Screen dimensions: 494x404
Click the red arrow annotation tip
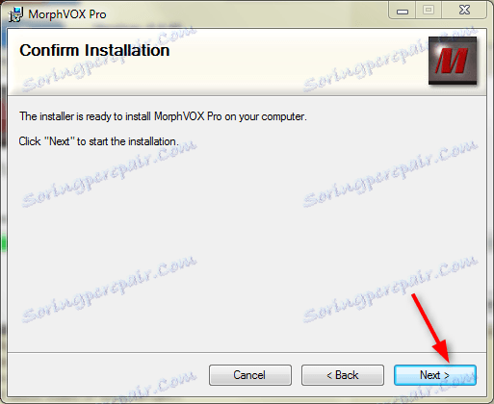(x=449, y=362)
